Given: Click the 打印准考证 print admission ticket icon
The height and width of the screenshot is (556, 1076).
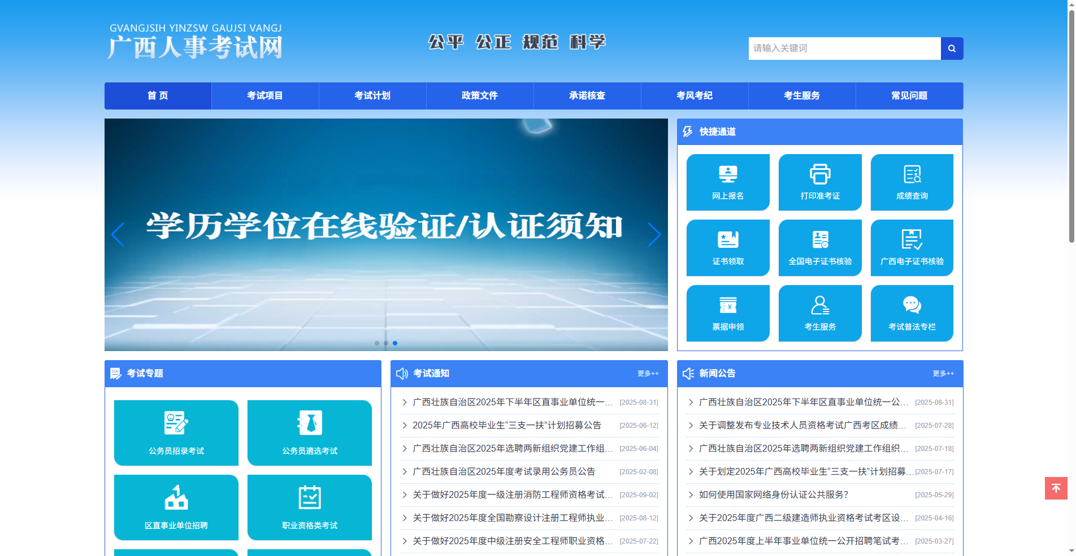Looking at the screenshot, I should pyautogui.click(x=819, y=182).
